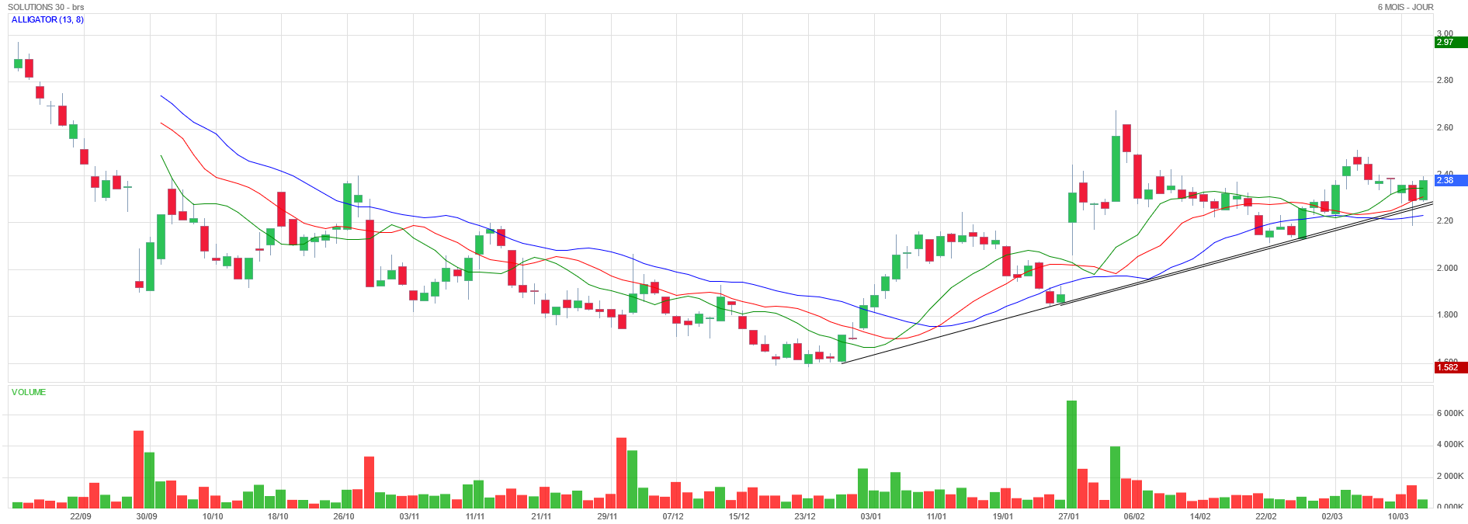Click the 1.800 price axis label
The width and height of the screenshot is (1468, 524).
tap(1447, 314)
